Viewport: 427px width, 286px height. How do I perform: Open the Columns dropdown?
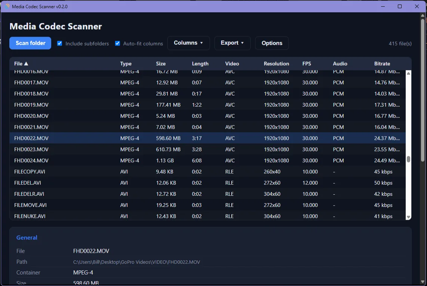188,43
